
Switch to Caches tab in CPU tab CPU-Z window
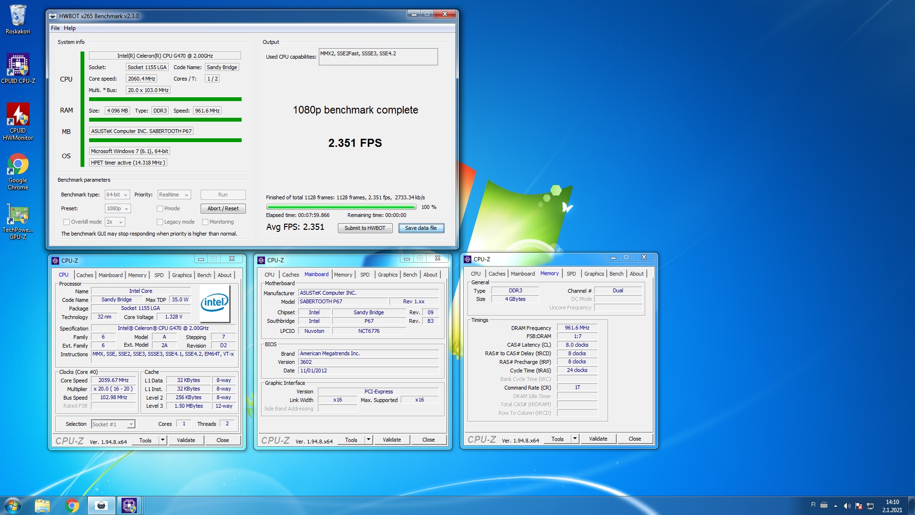click(x=85, y=275)
